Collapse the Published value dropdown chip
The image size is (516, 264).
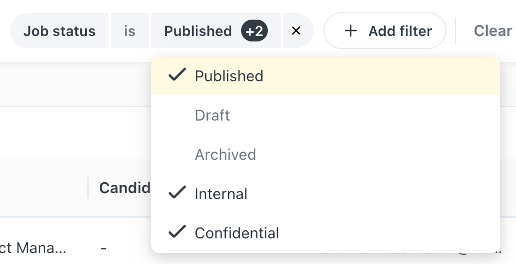[x=199, y=31]
